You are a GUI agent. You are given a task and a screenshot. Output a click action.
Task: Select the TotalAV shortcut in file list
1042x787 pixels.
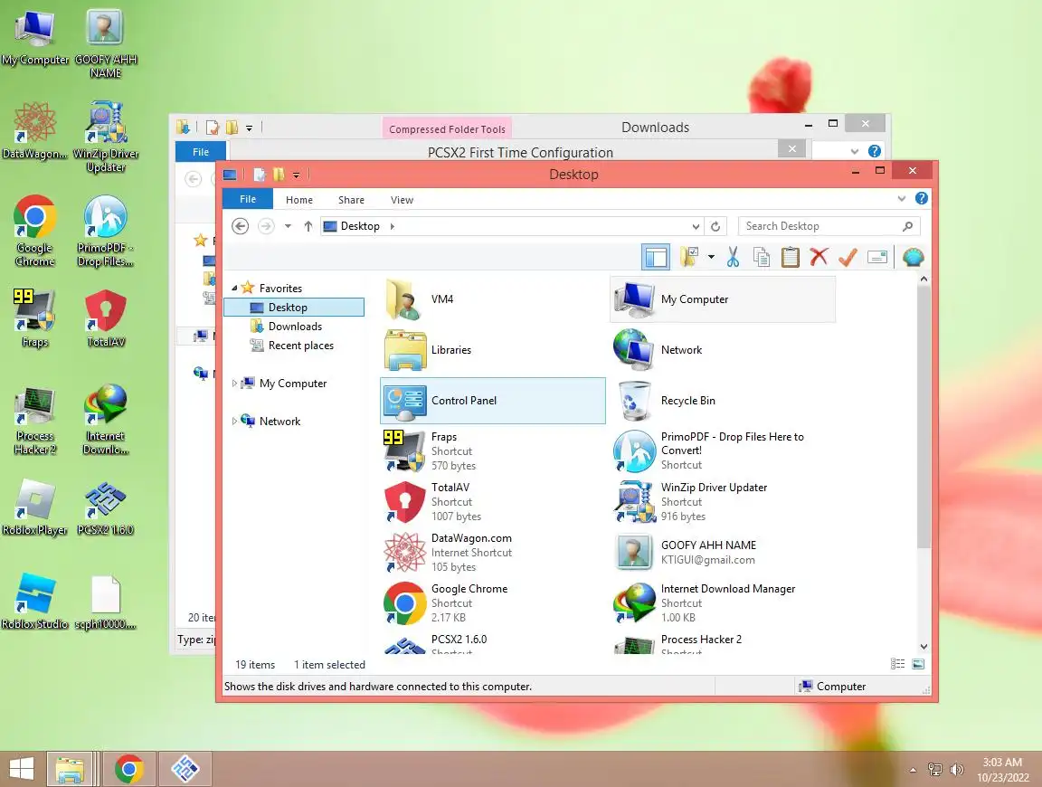click(x=492, y=502)
